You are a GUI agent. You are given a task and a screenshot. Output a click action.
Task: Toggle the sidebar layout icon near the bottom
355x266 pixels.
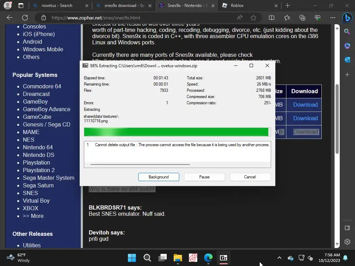coord(347,228)
